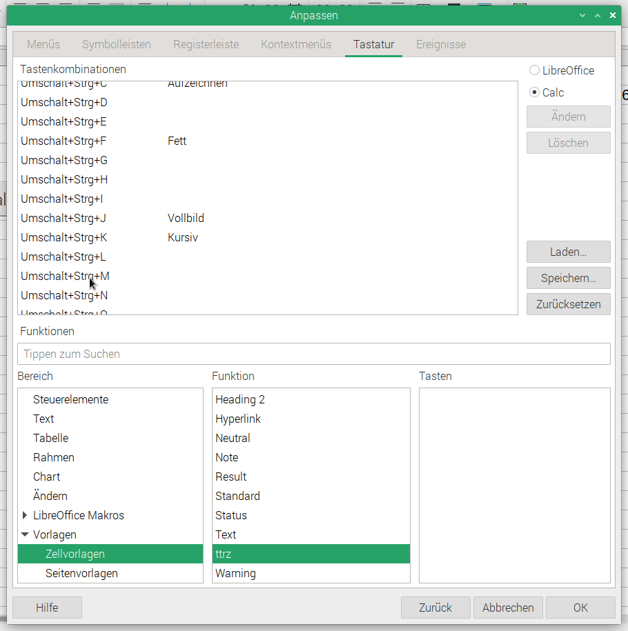The height and width of the screenshot is (631, 628).
Task: Collapse the Vorlagen tree node
Action: (x=26, y=534)
